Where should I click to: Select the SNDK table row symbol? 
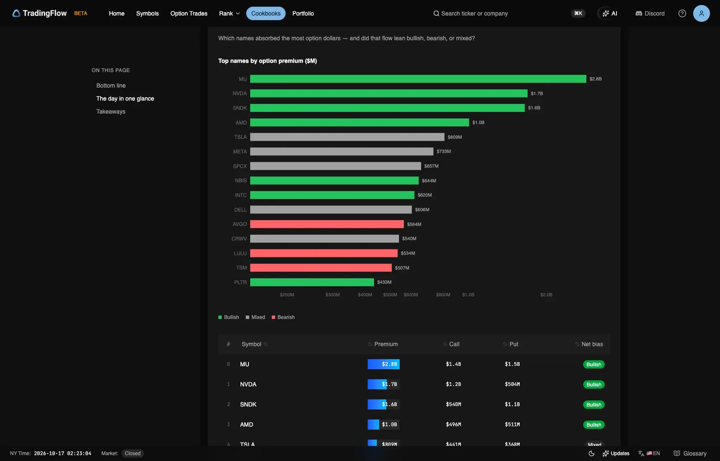click(248, 404)
